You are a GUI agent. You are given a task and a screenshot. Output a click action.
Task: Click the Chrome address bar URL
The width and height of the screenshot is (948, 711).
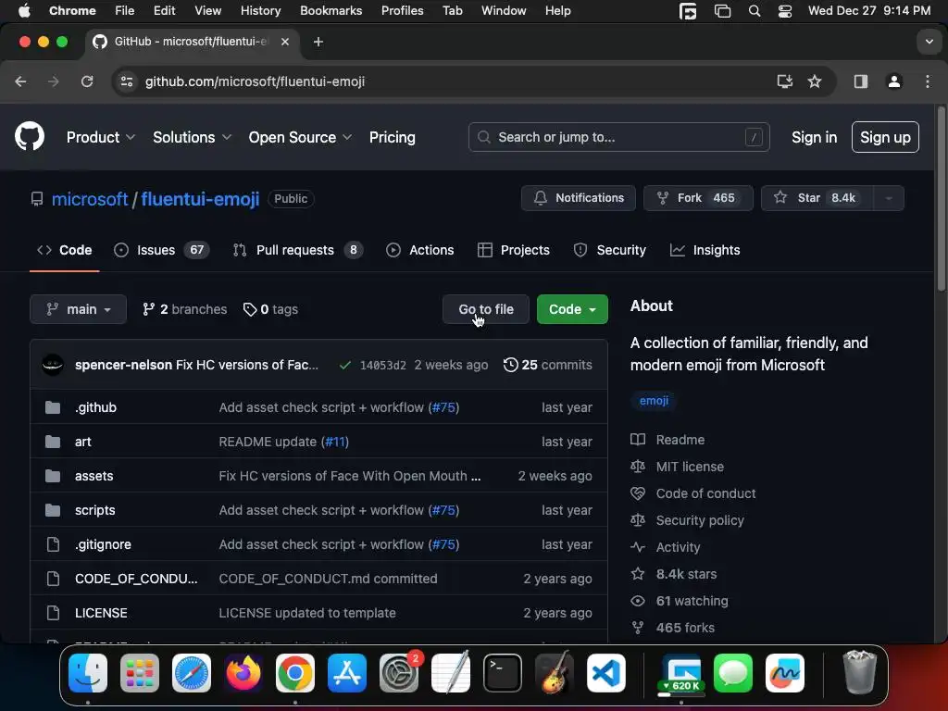tap(255, 81)
